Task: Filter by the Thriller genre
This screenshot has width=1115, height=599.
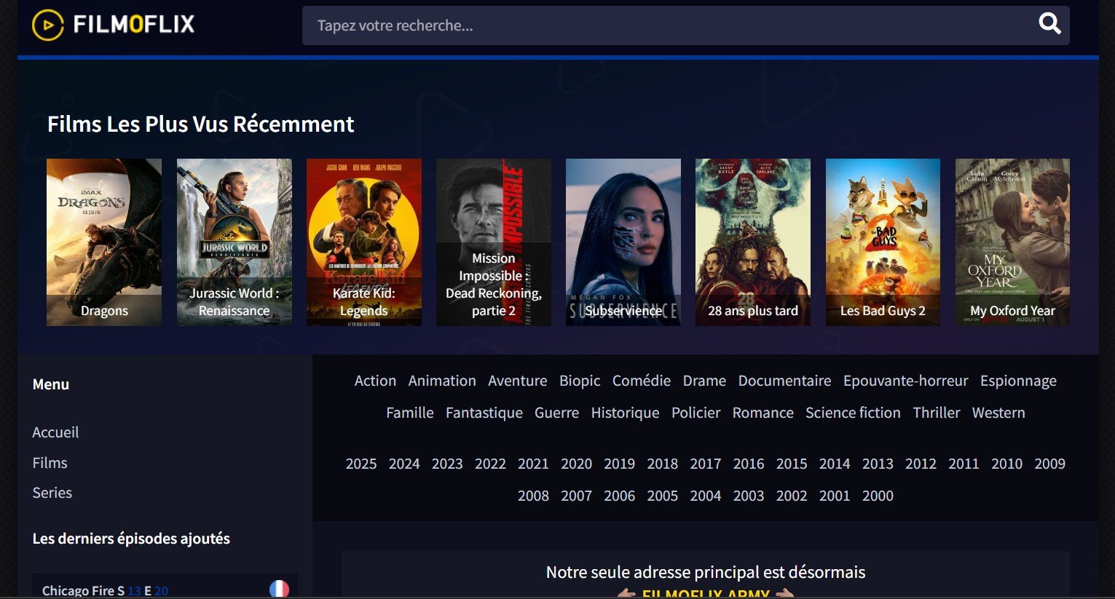Action: [937, 413]
